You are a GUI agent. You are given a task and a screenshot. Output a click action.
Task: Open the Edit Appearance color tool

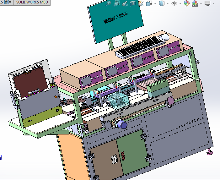click(187, 3)
